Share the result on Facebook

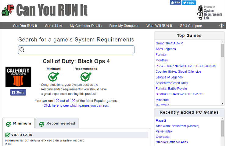tap(18, 92)
